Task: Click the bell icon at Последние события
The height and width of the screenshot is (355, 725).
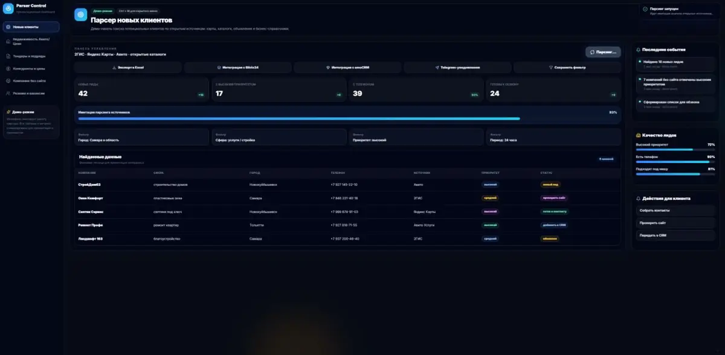Action: pos(639,50)
